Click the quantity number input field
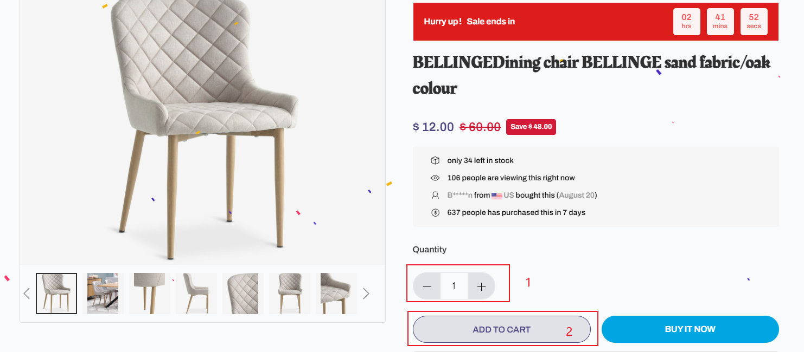 454,286
